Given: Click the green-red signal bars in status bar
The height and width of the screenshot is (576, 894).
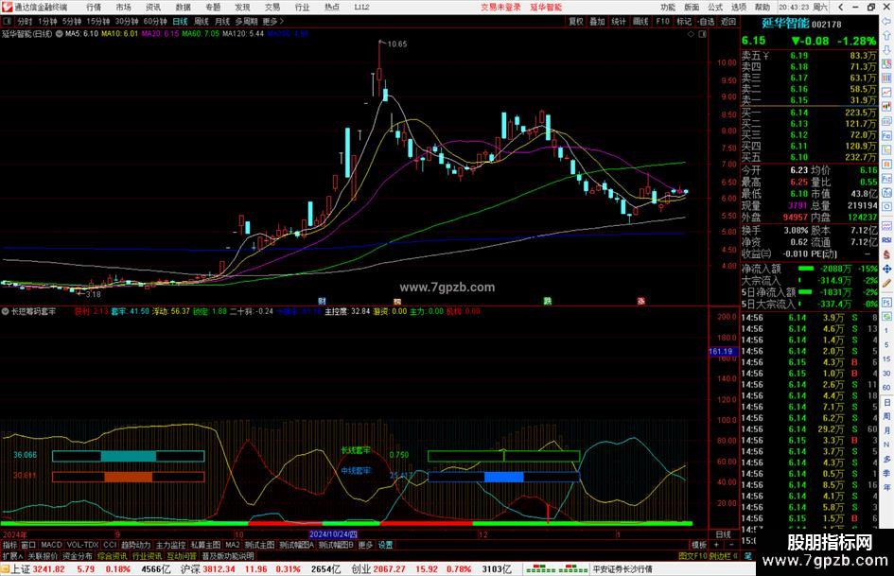Looking at the screenshot, I should click(x=556, y=569).
